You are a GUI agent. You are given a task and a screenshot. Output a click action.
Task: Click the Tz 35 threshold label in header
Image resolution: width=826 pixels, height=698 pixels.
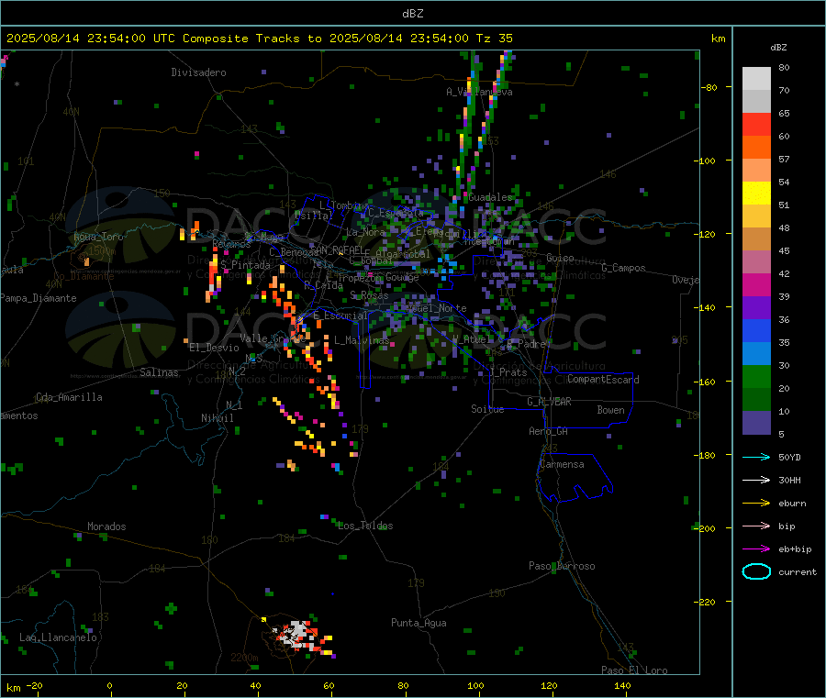tap(494, 39)
